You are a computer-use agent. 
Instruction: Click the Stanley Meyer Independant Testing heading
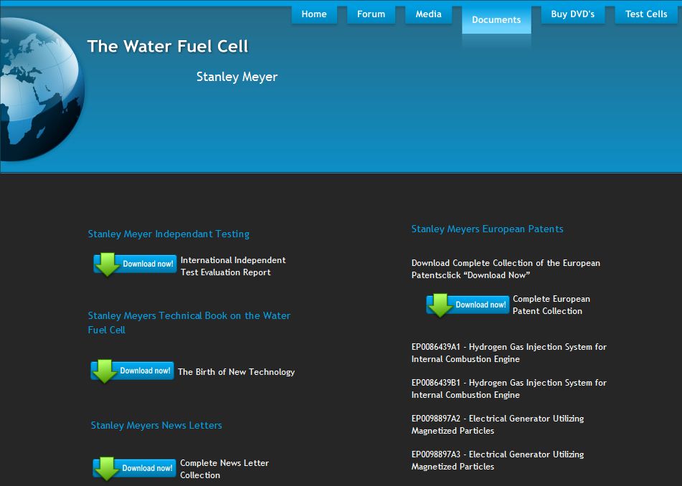tap(169, 234)
